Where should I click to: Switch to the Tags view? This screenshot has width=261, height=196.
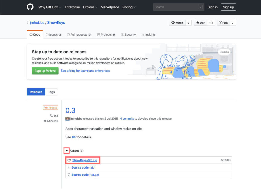(x=51, y=92)
